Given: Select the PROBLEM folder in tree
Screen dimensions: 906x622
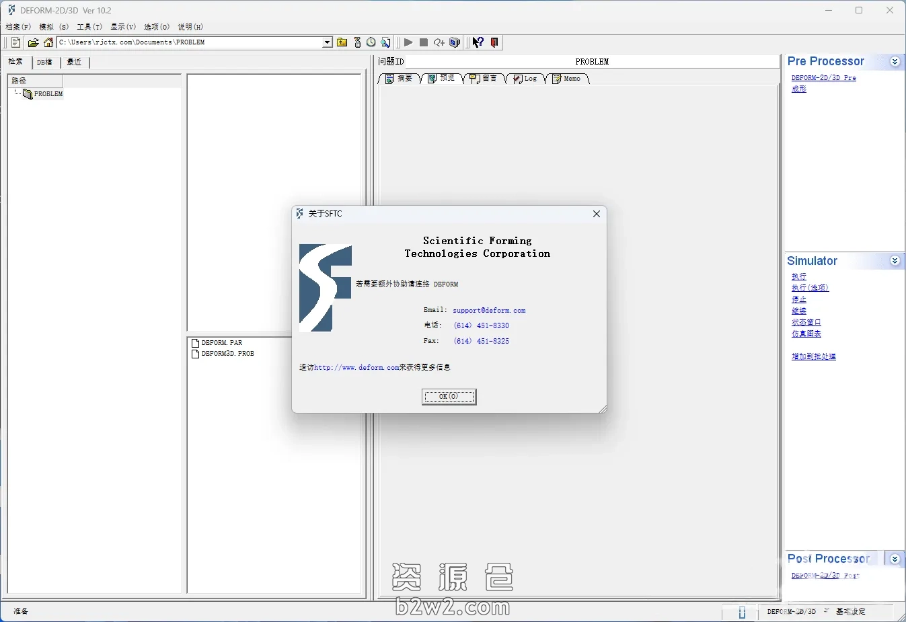Looking at the screenshot, I should pyautogui.click(x=48, y=94).
